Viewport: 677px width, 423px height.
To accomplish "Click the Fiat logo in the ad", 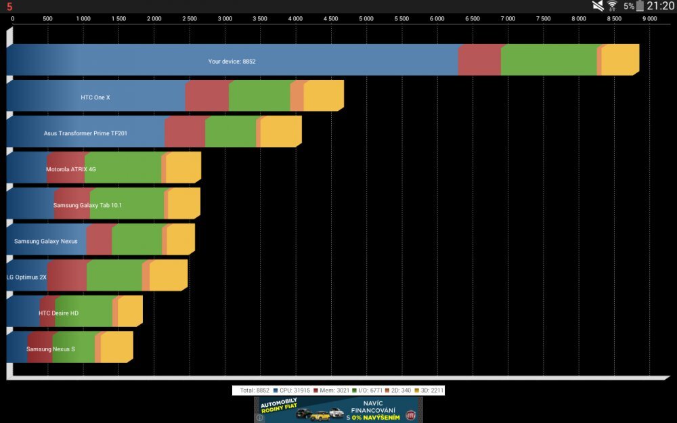I will tap(411, 415).
